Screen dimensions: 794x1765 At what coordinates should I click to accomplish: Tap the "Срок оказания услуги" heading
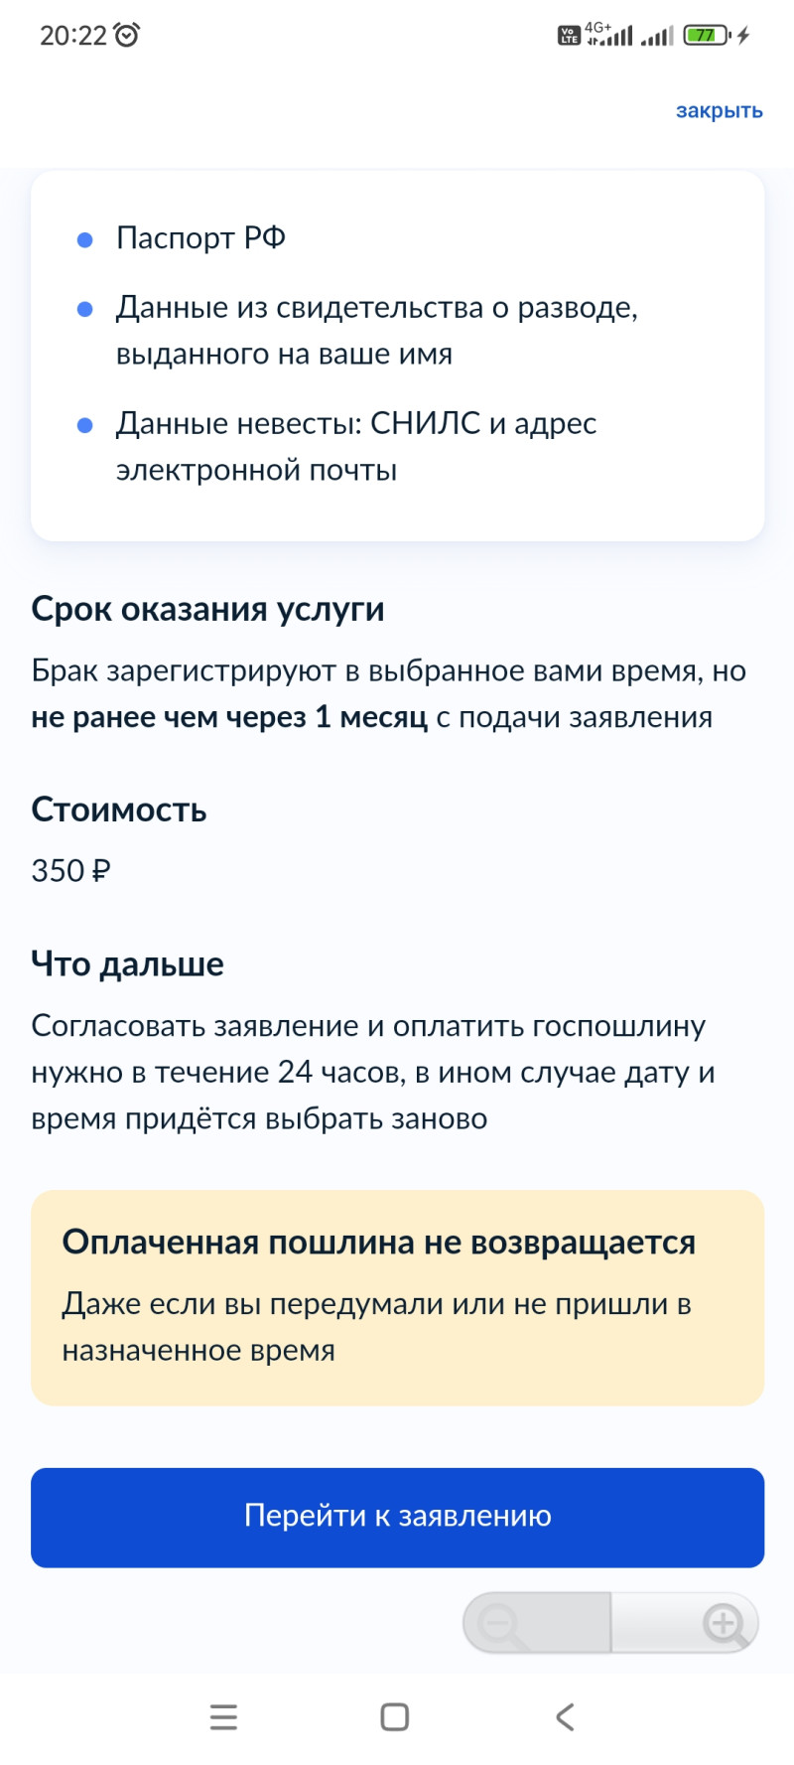[207, 609]
